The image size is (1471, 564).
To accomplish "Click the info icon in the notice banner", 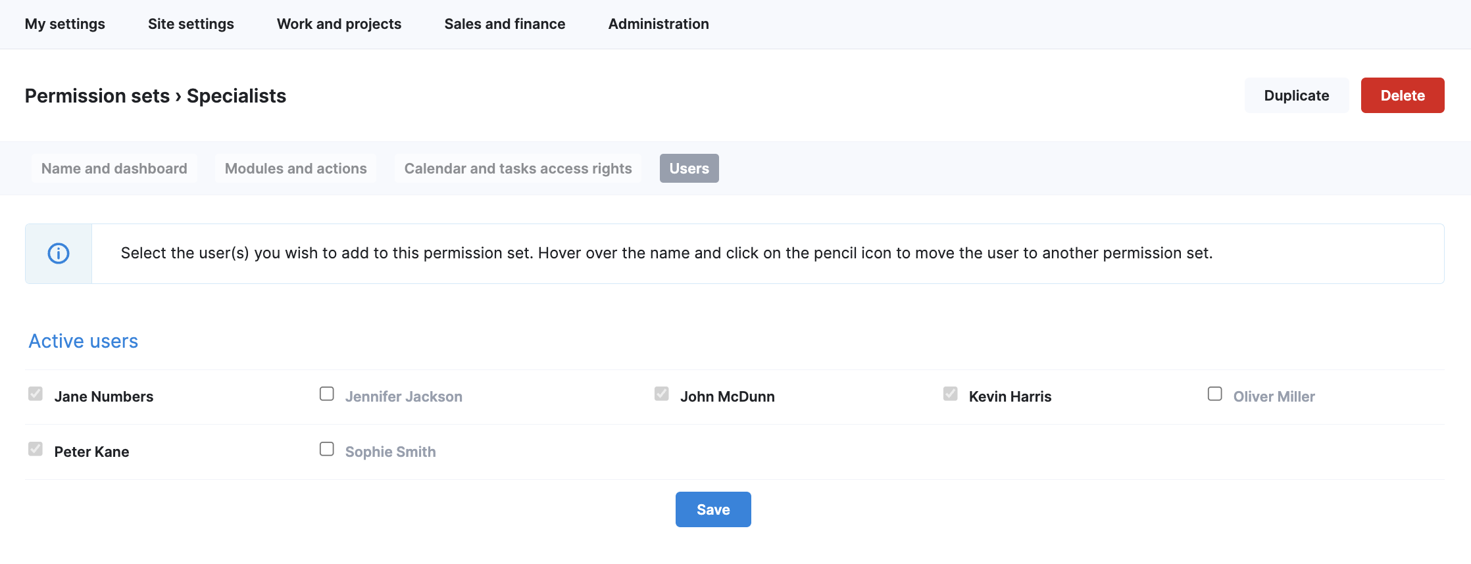I will tap(59, 253).
